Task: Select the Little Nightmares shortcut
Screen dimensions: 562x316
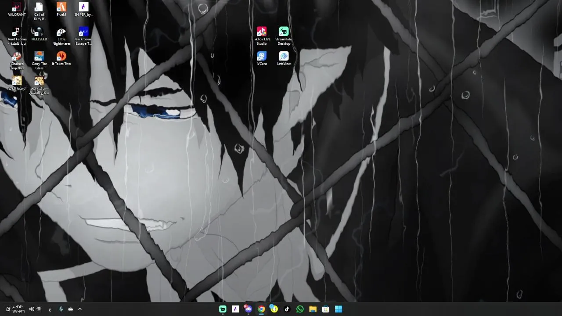Action: (61, 36)
